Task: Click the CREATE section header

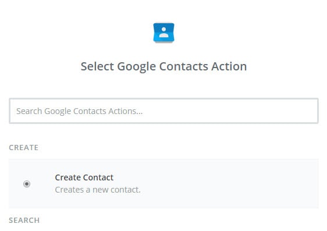Action: click(24, 147)
